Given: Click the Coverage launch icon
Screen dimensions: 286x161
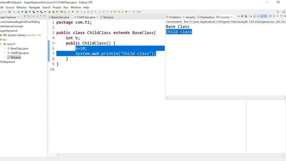Looking at the screenshot, I should [x=34, y=12].
